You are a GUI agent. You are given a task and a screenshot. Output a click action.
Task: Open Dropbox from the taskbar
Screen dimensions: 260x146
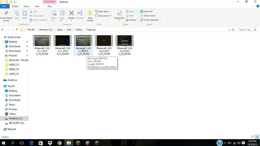point(50,143)
